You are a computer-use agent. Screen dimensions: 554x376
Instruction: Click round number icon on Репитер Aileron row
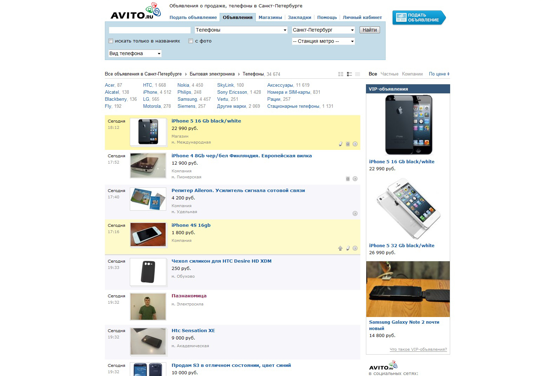[x=355, y=213]
